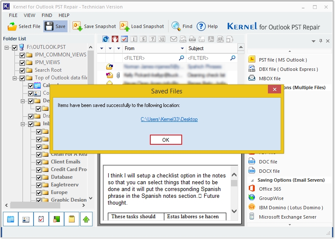Open the FILE menu

[13, 15]
